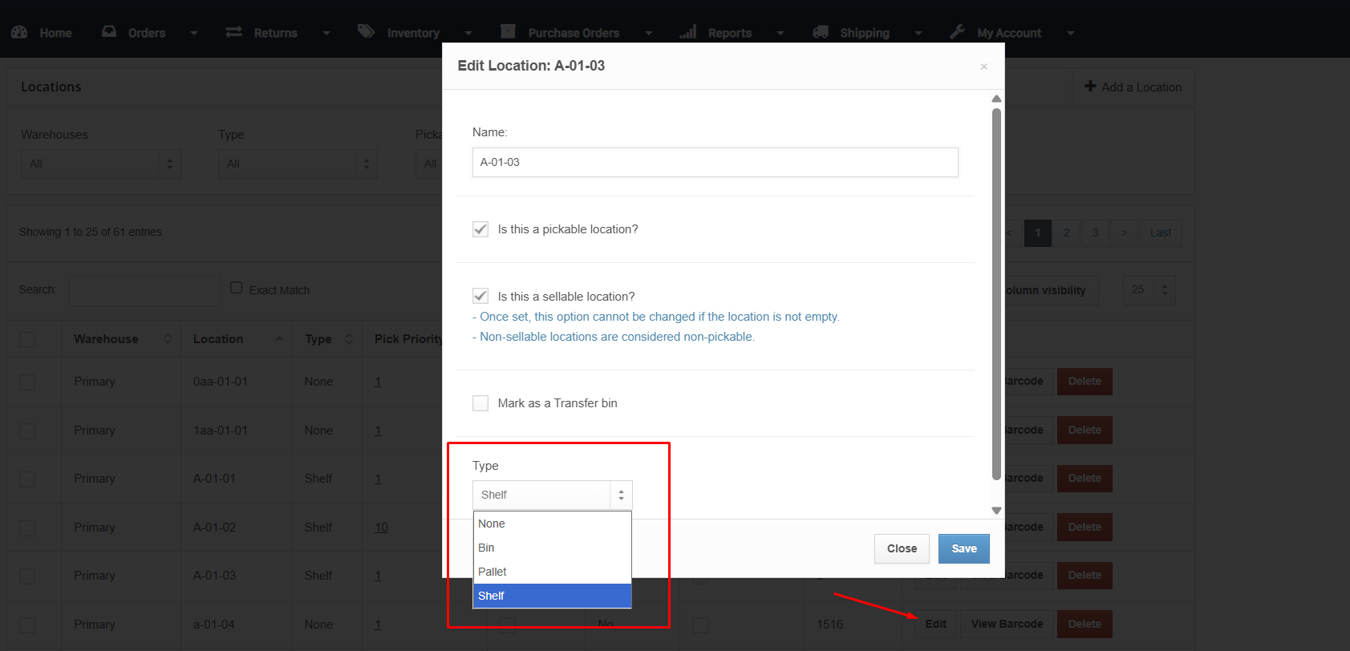Click the Orders inbox icon

coord(109,32)
